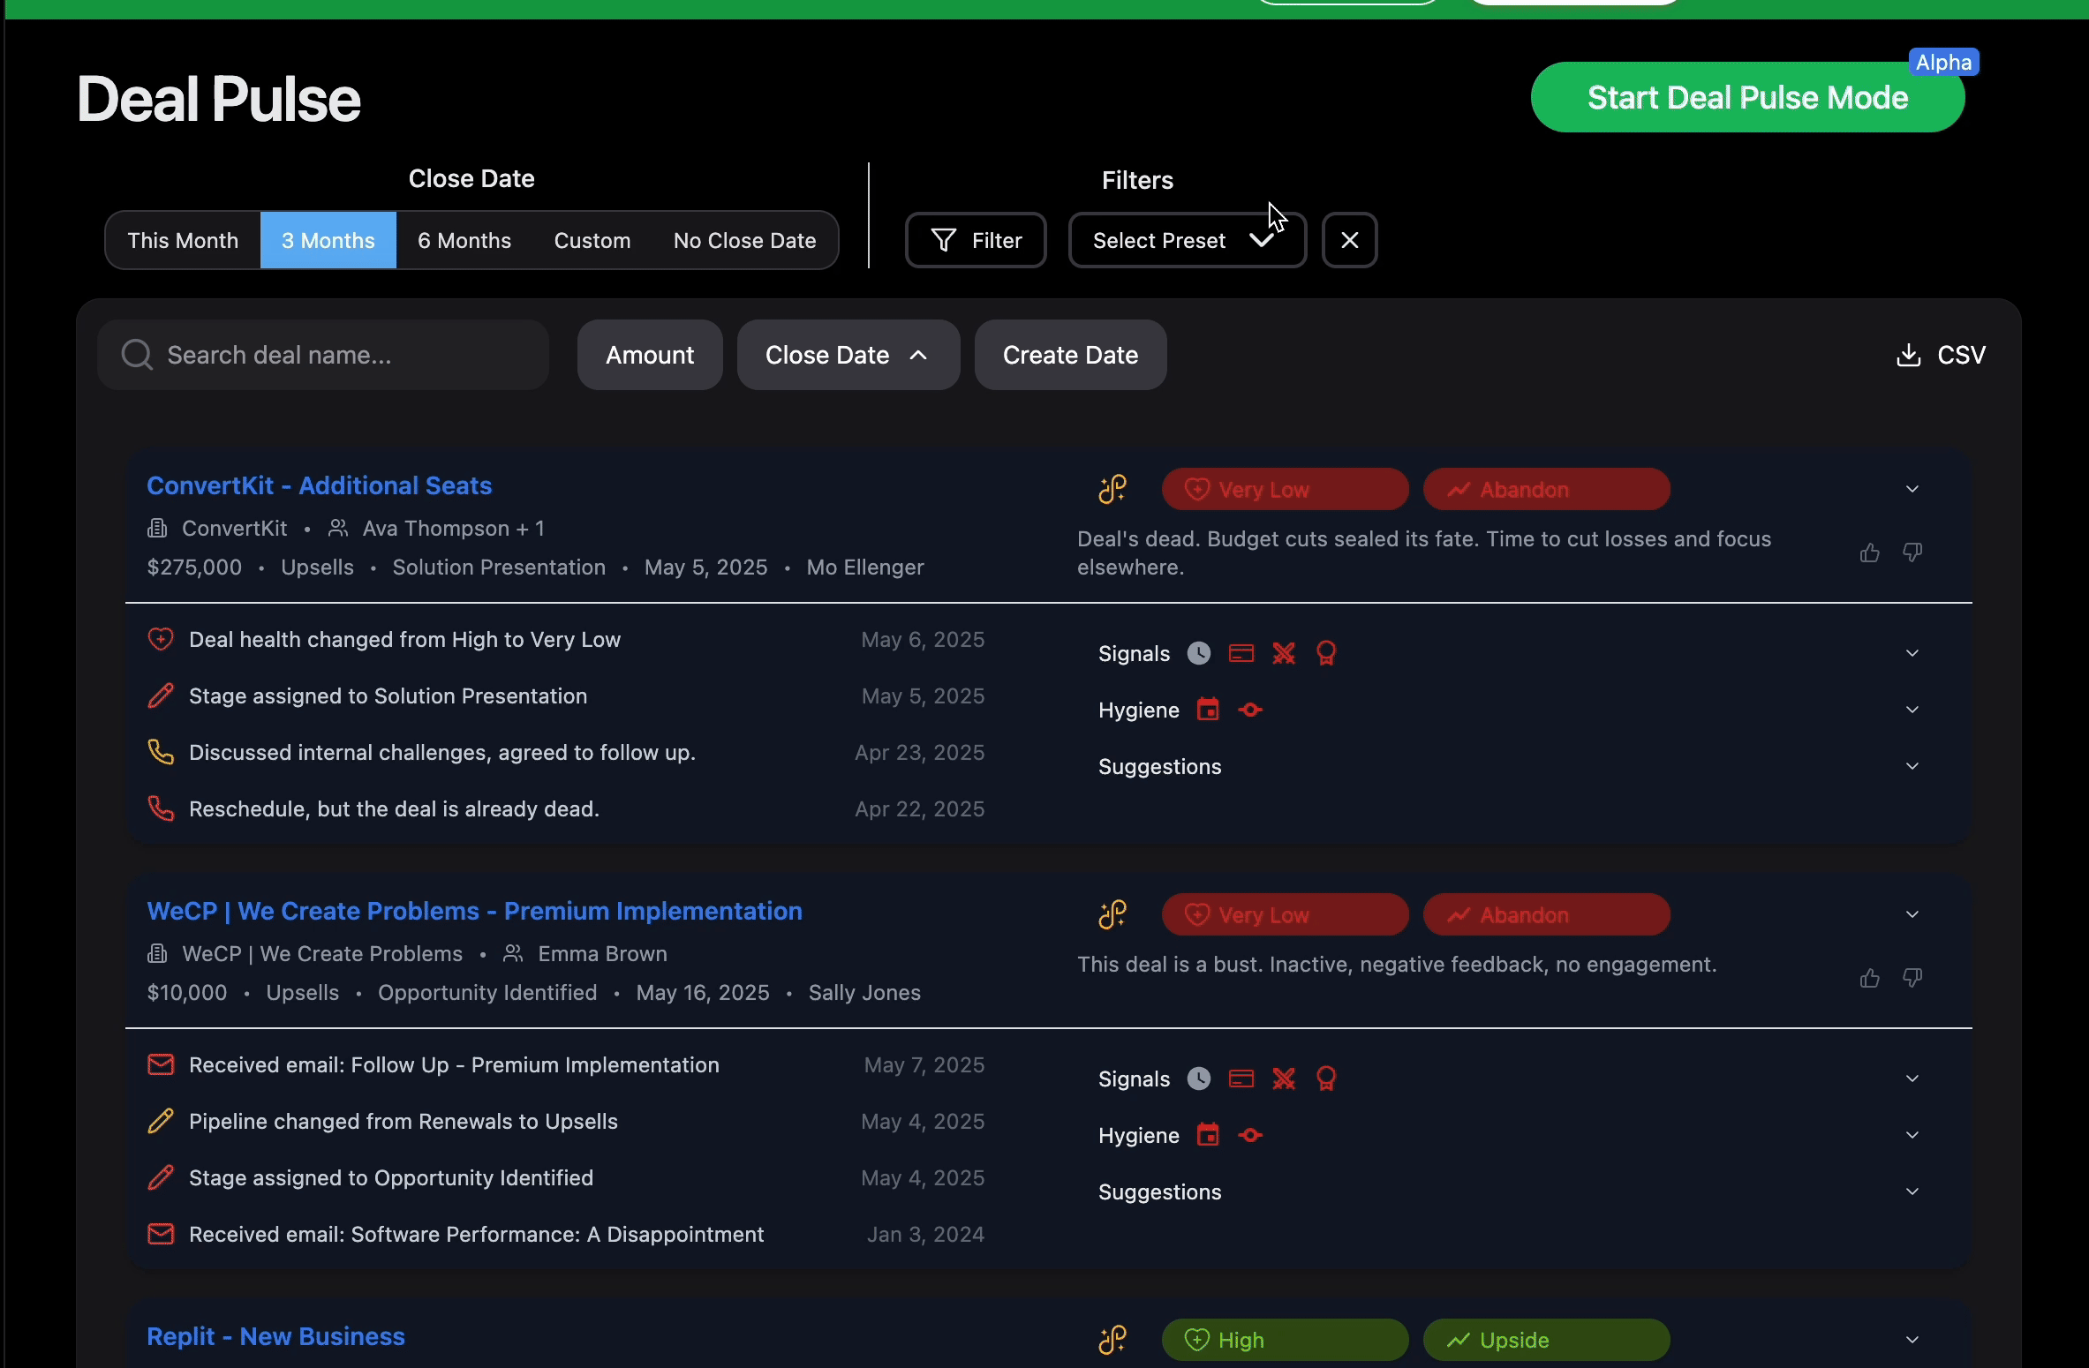Switch to 6 Months close date

(x=464, y=240)
